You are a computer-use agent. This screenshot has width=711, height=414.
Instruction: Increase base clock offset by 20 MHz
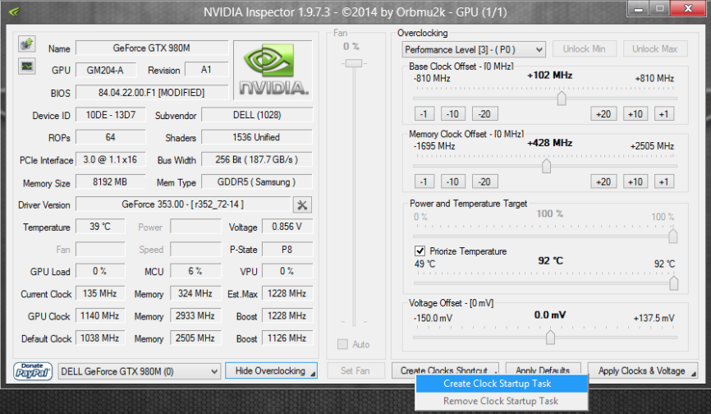tap(603, 114)
